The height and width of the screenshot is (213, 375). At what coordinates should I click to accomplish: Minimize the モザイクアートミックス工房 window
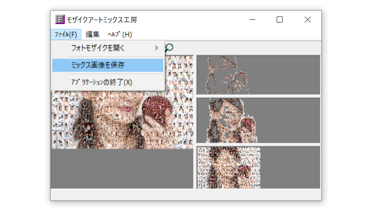coord(252,20)
